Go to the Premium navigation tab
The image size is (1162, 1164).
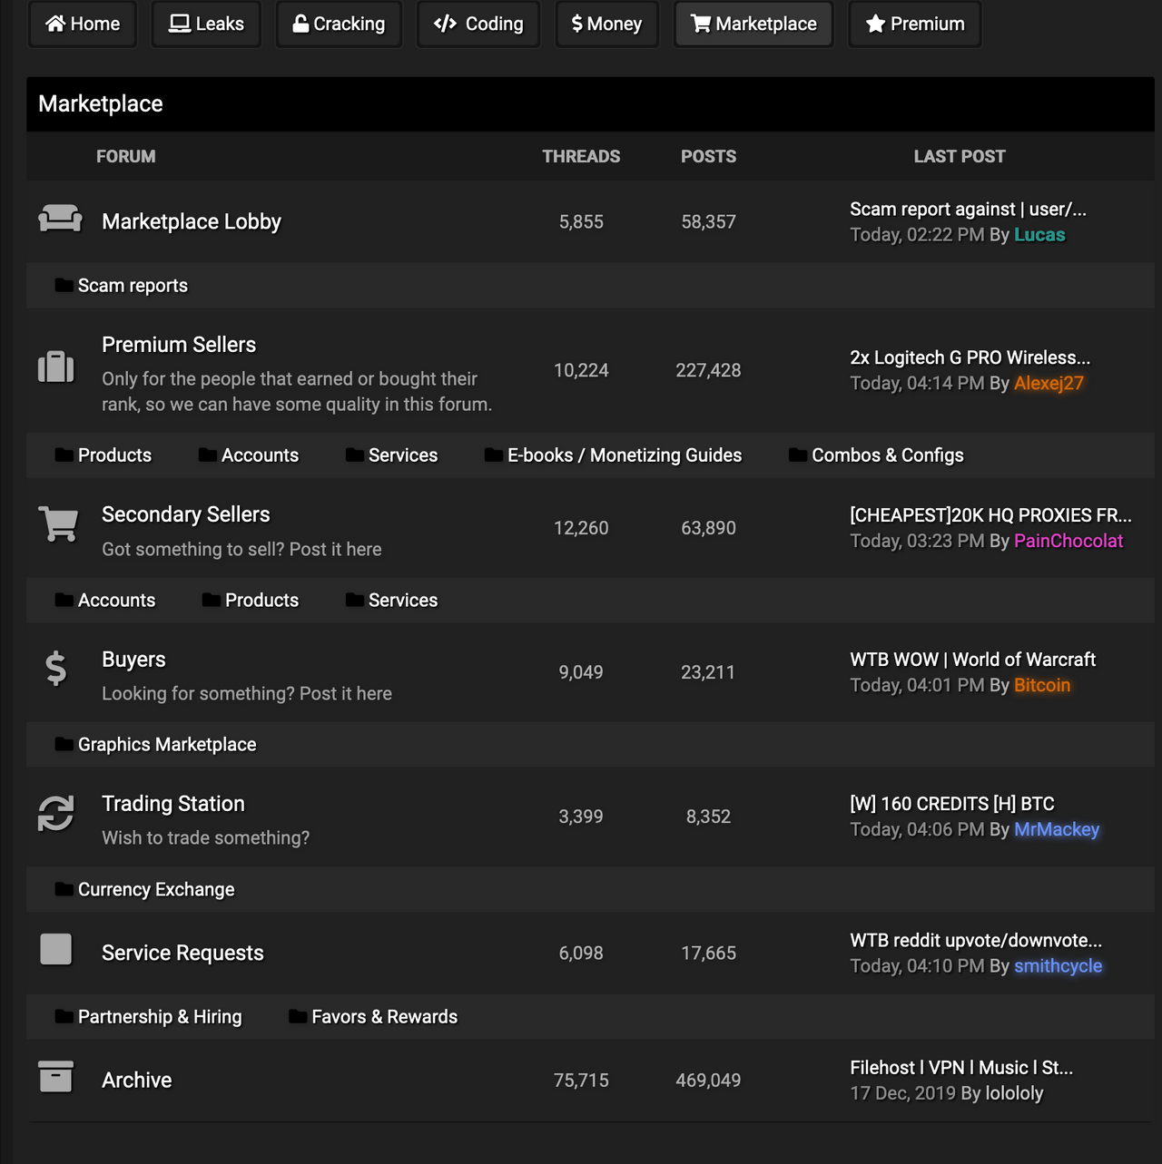915,24
